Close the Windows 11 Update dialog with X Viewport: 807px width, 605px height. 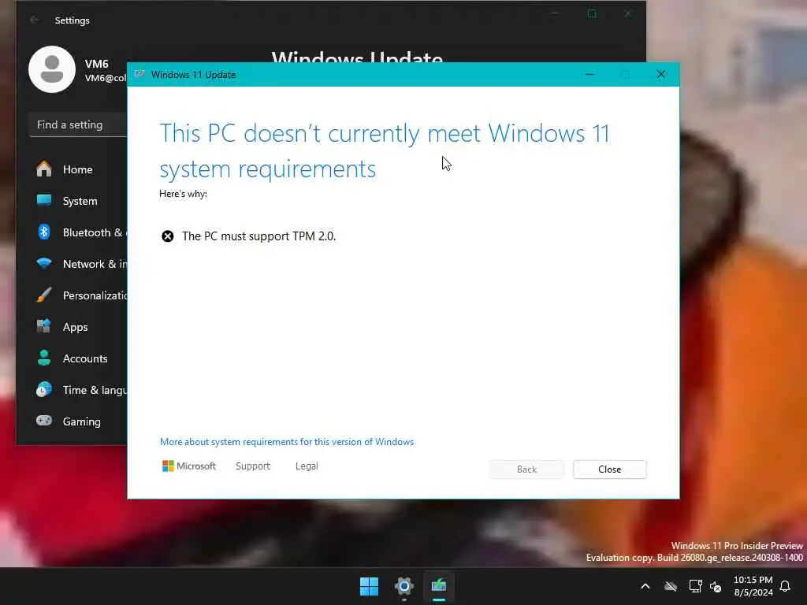(661, 75)
